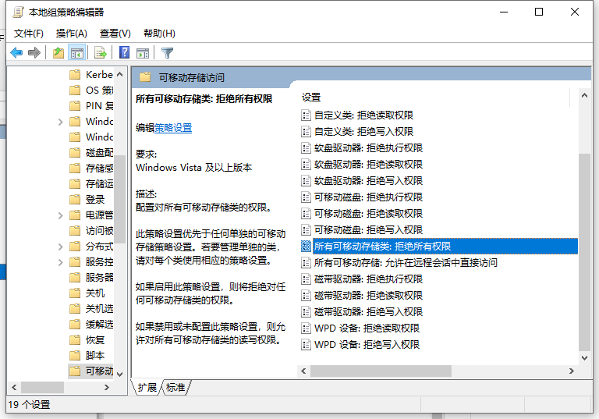Expand the 分布式 tree folder

pos(60,247)
